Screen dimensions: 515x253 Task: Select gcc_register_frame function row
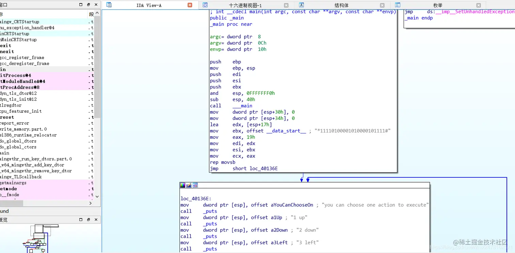[47, 58]
